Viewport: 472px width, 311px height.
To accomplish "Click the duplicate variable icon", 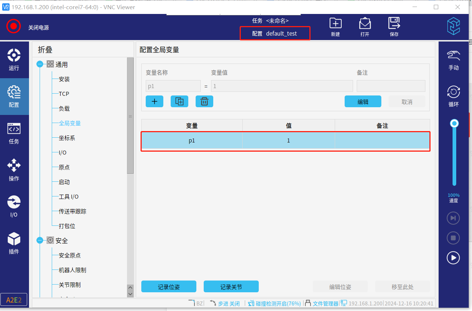I will click(179, 102).
